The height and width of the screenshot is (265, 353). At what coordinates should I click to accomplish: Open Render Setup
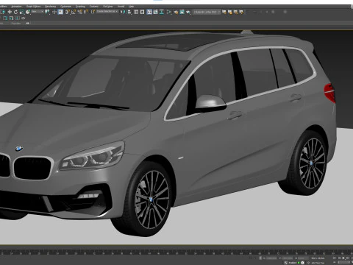tap(176, 12)
